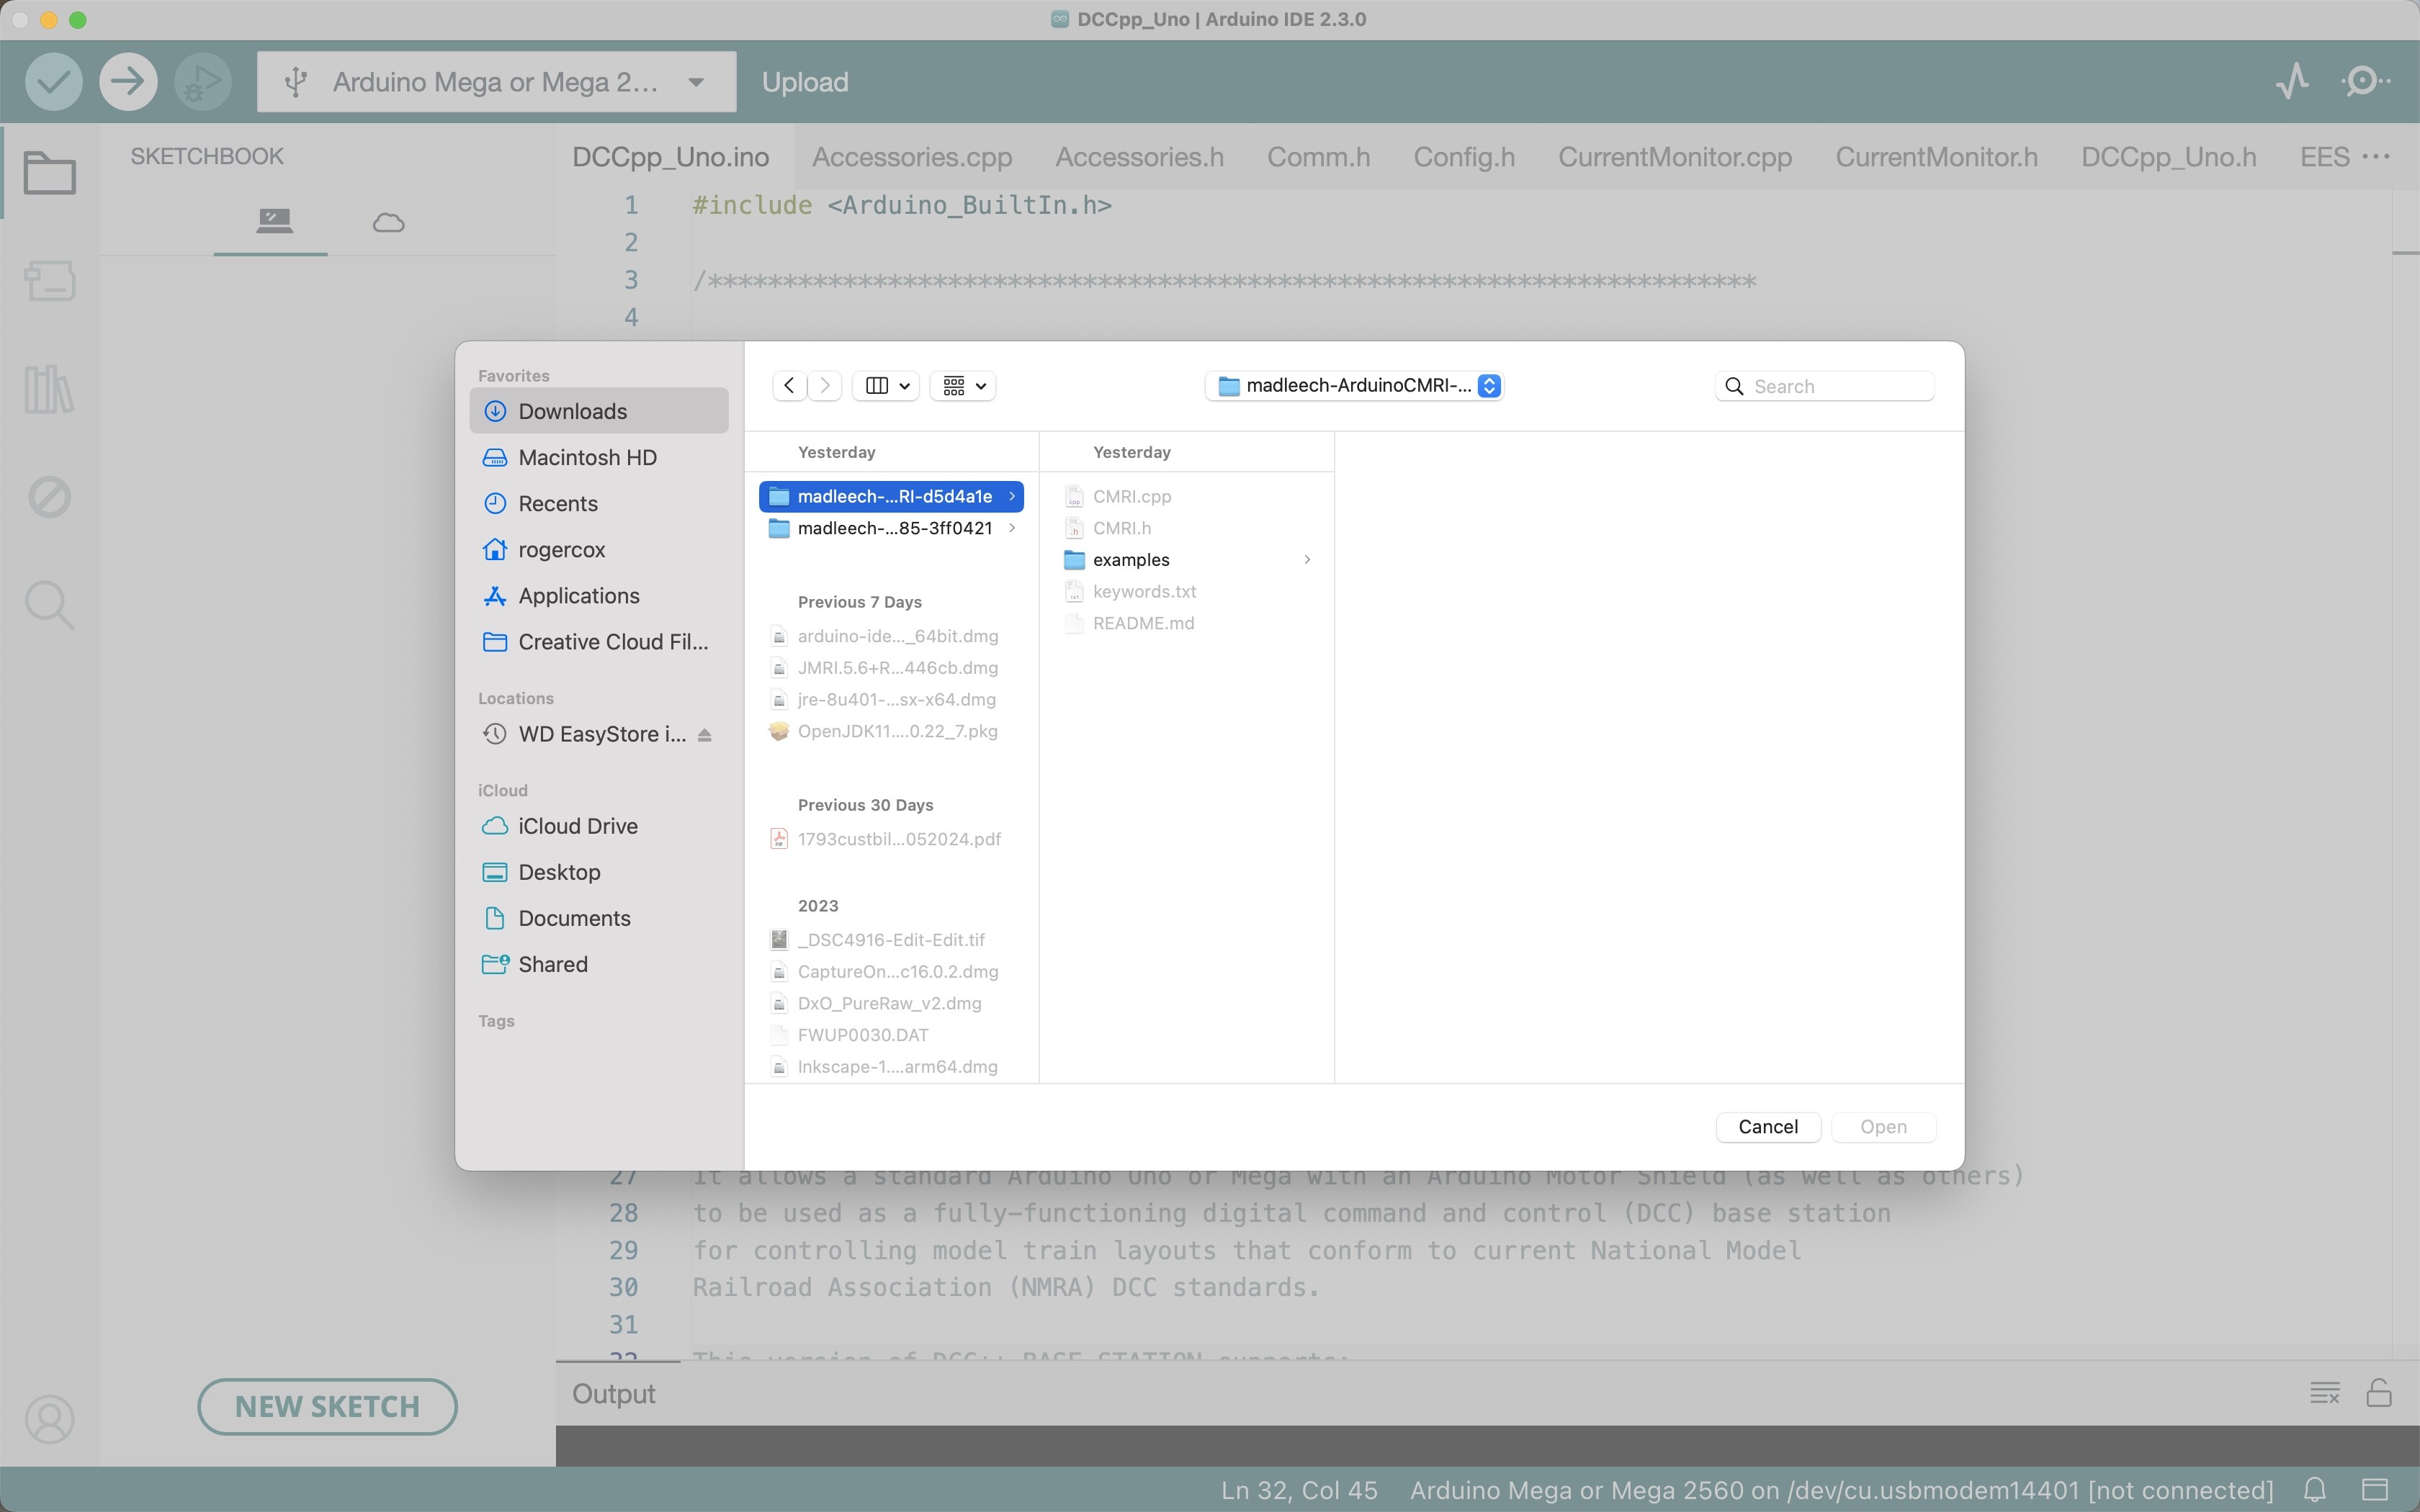The image size is (2420, 1512).
Task: Click the Cancel button
Action: click(x=1767, y=1126)
